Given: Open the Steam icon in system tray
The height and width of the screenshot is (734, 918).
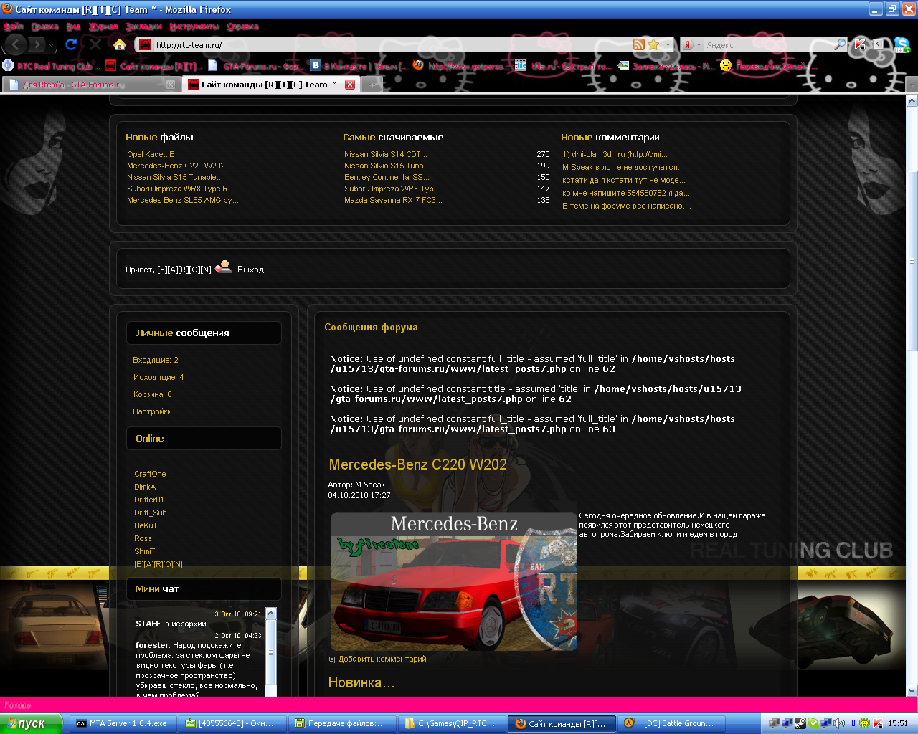Looking at the screenshot, I should pyautogui.click(x=800, y=723).
